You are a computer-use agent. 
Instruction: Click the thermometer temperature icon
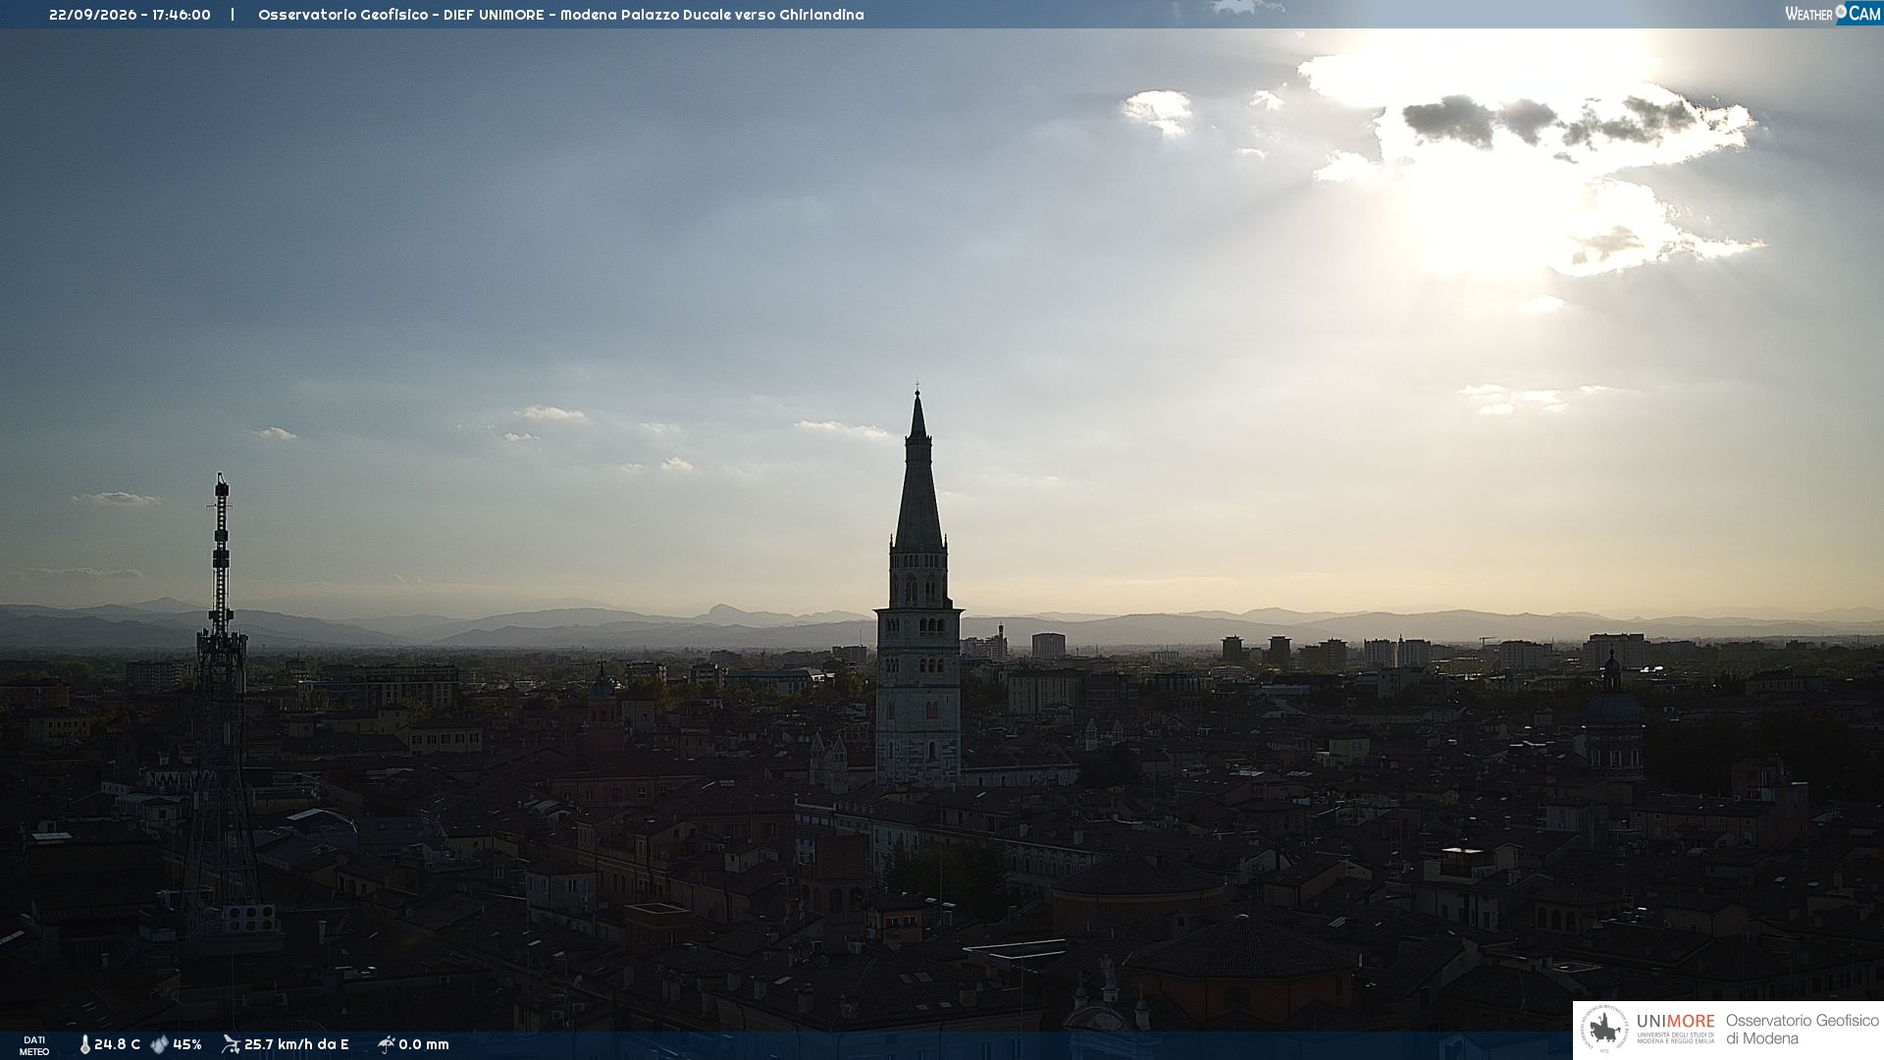pyautogui.click(x=84, y=1045)
